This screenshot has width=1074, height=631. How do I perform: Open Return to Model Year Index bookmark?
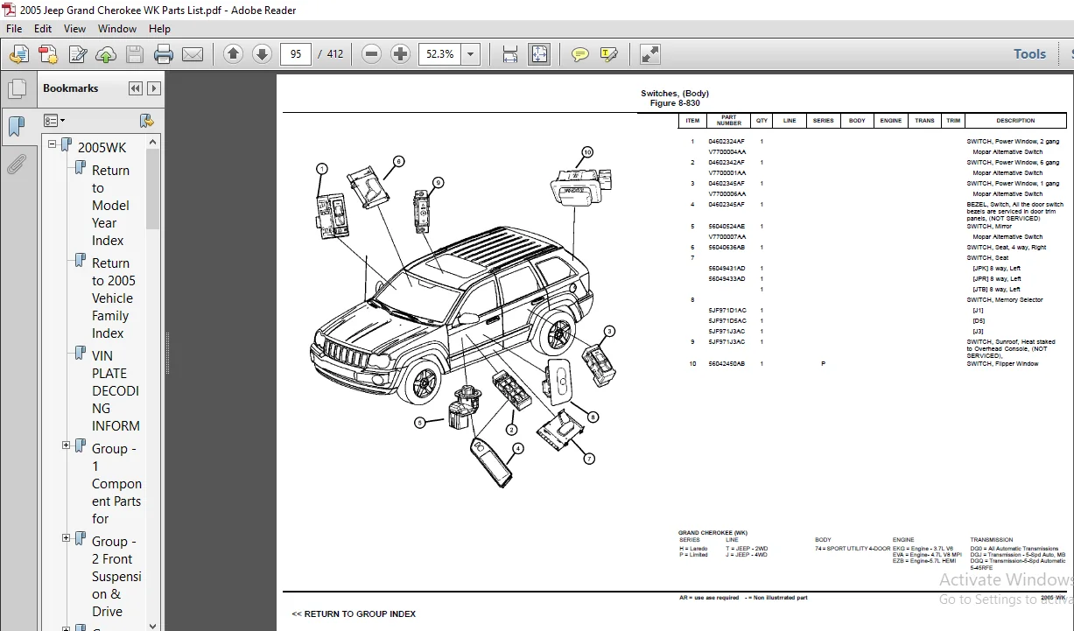110,206
